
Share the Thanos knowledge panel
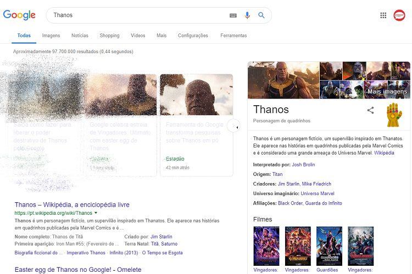tap(370, 110)
